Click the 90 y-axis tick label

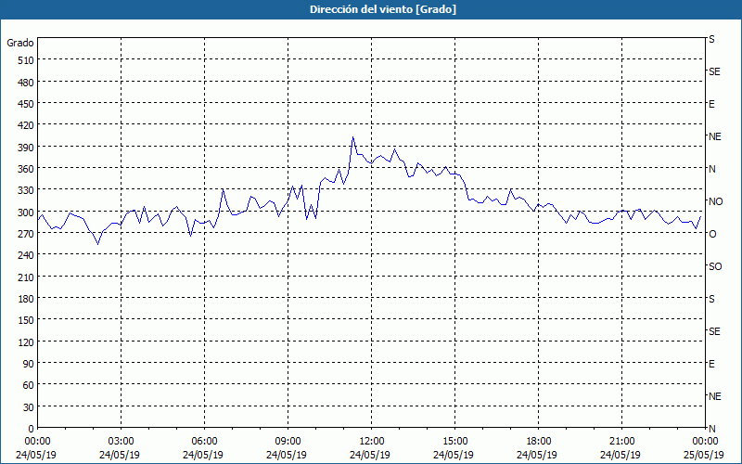(x=29, y=364)
